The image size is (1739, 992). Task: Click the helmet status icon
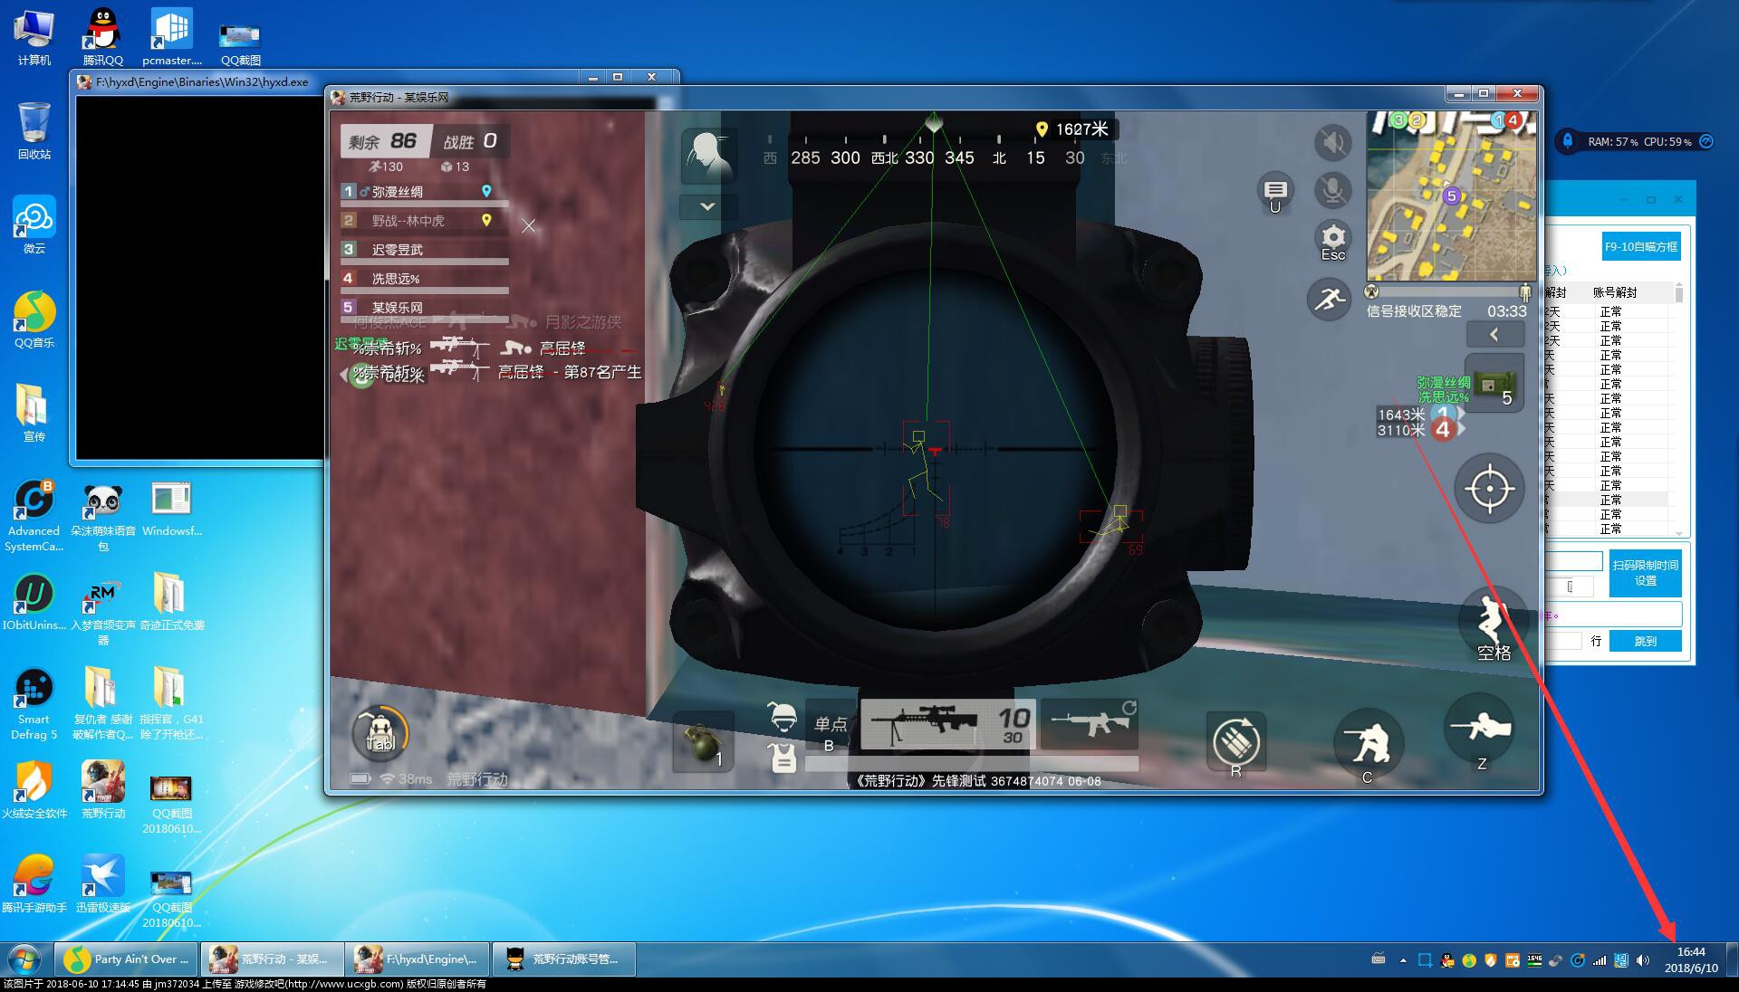(783, 717)
